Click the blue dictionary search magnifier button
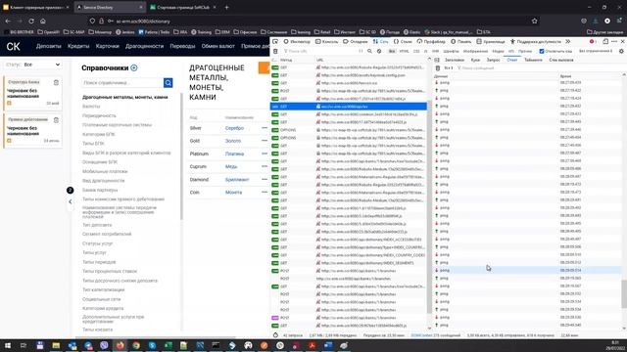The width and height of the screenshot is (627, 352). point(168,82)
